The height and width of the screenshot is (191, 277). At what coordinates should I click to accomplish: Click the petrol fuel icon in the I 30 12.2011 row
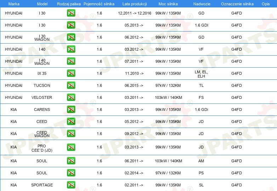point(71,13)
